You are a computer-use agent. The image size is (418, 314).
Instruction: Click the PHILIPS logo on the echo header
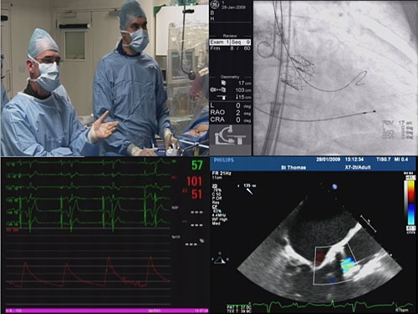click(x=224, y=160)
